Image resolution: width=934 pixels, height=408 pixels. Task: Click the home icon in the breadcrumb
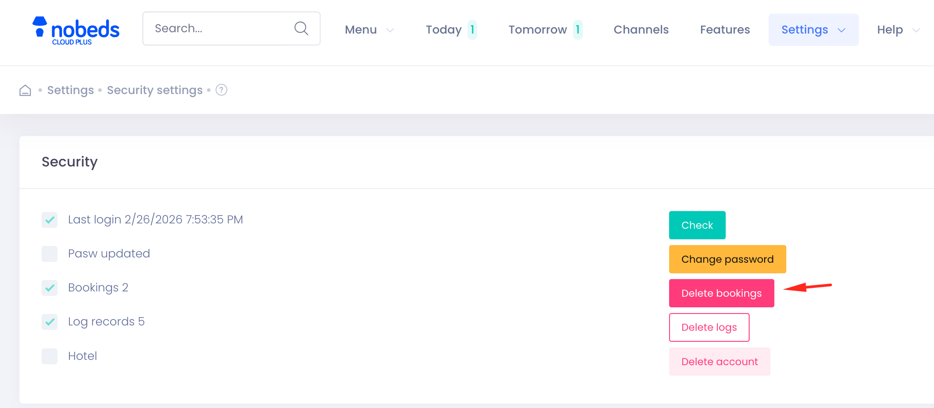25,90
